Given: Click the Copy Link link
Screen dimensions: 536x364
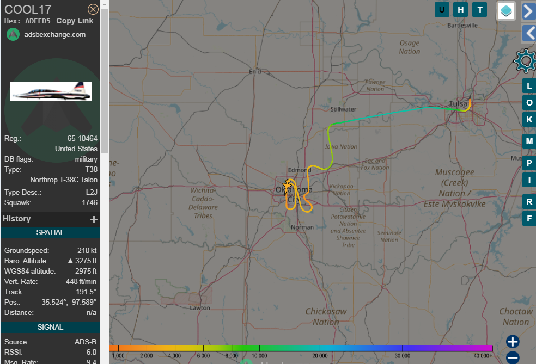Looking at the screenshot, I should pos(75,21).
